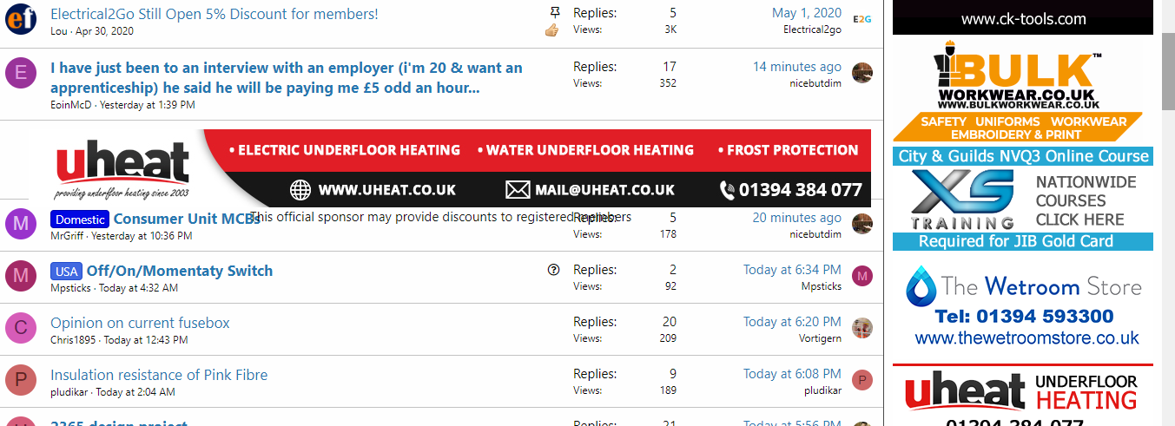Image resolution: width=1175 pixels, height=426 pixels.
Task: Click Mpsticks' last-poster M avatar
Action: tap(861, 277)
